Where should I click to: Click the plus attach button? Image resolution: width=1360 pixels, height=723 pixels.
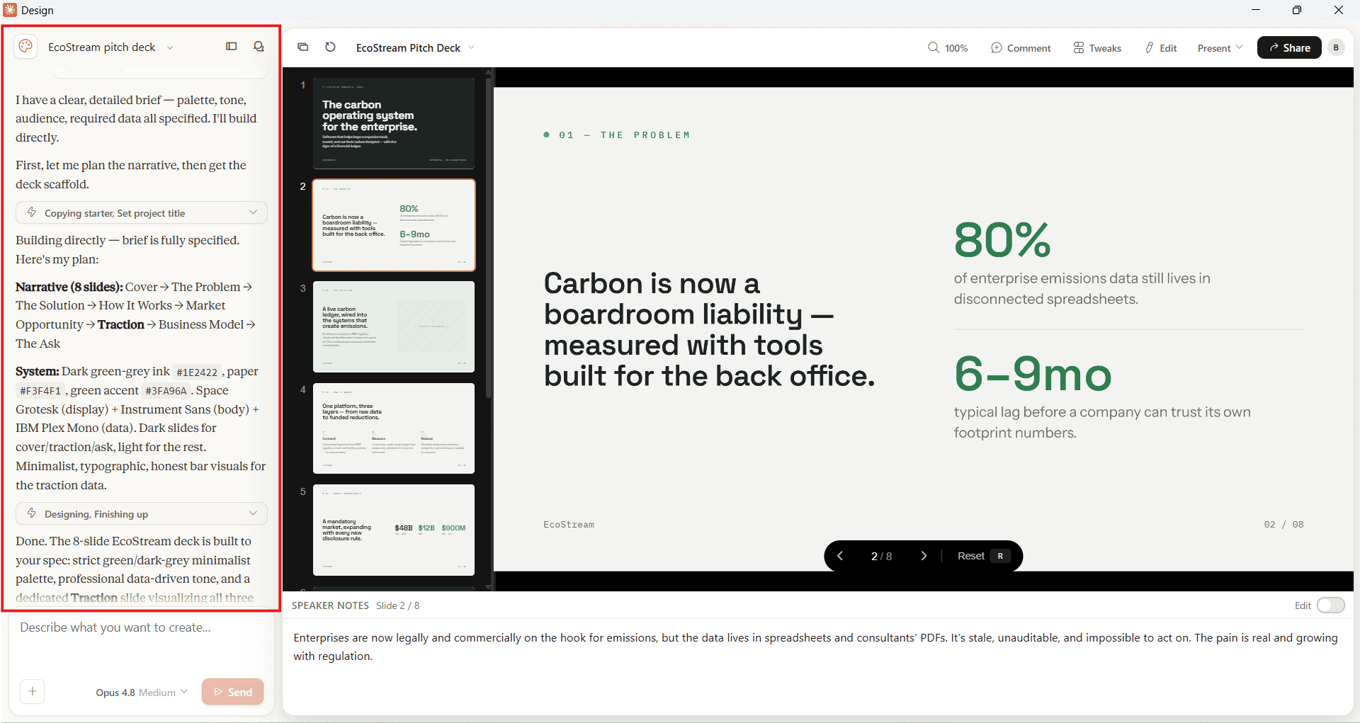pos(32,692)
